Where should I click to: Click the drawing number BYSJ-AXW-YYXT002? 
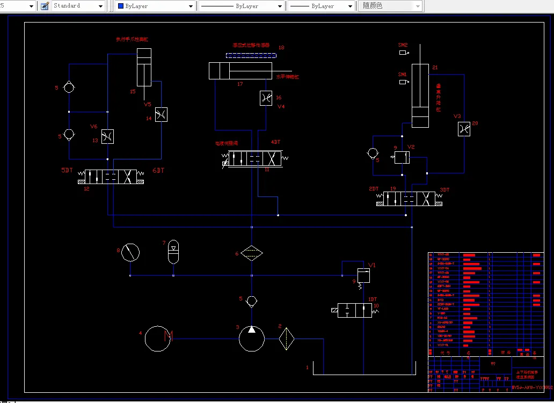tap(532, 387)
